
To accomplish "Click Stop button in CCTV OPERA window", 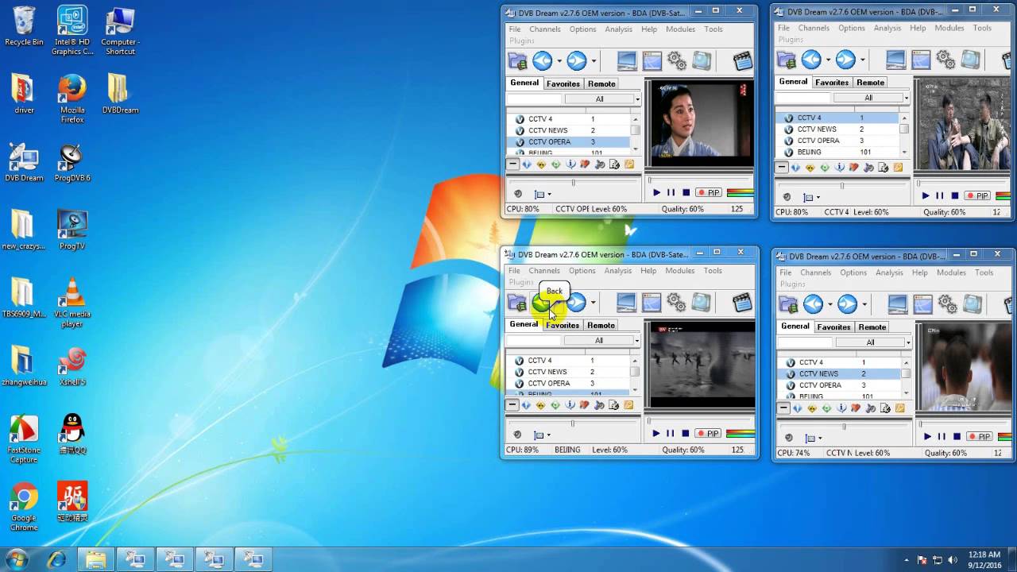I will click(686, 193).
